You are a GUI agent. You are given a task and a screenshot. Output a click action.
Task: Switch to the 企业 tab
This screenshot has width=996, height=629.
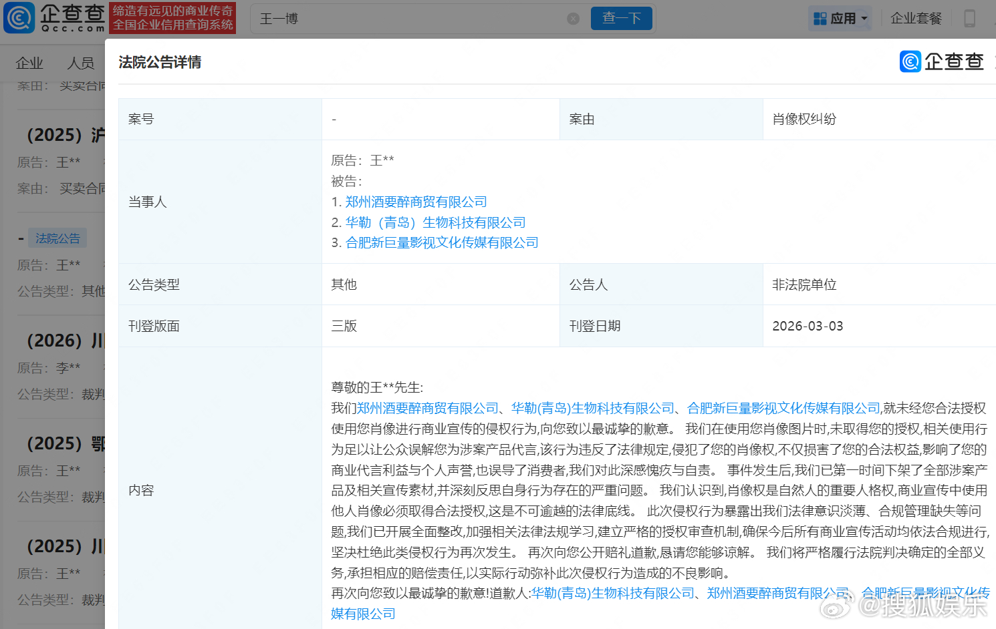[x=29, y=63]
